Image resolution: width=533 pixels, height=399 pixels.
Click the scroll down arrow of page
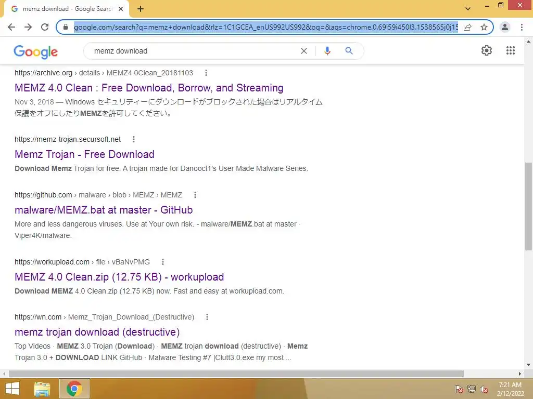[x=528, y=365]
